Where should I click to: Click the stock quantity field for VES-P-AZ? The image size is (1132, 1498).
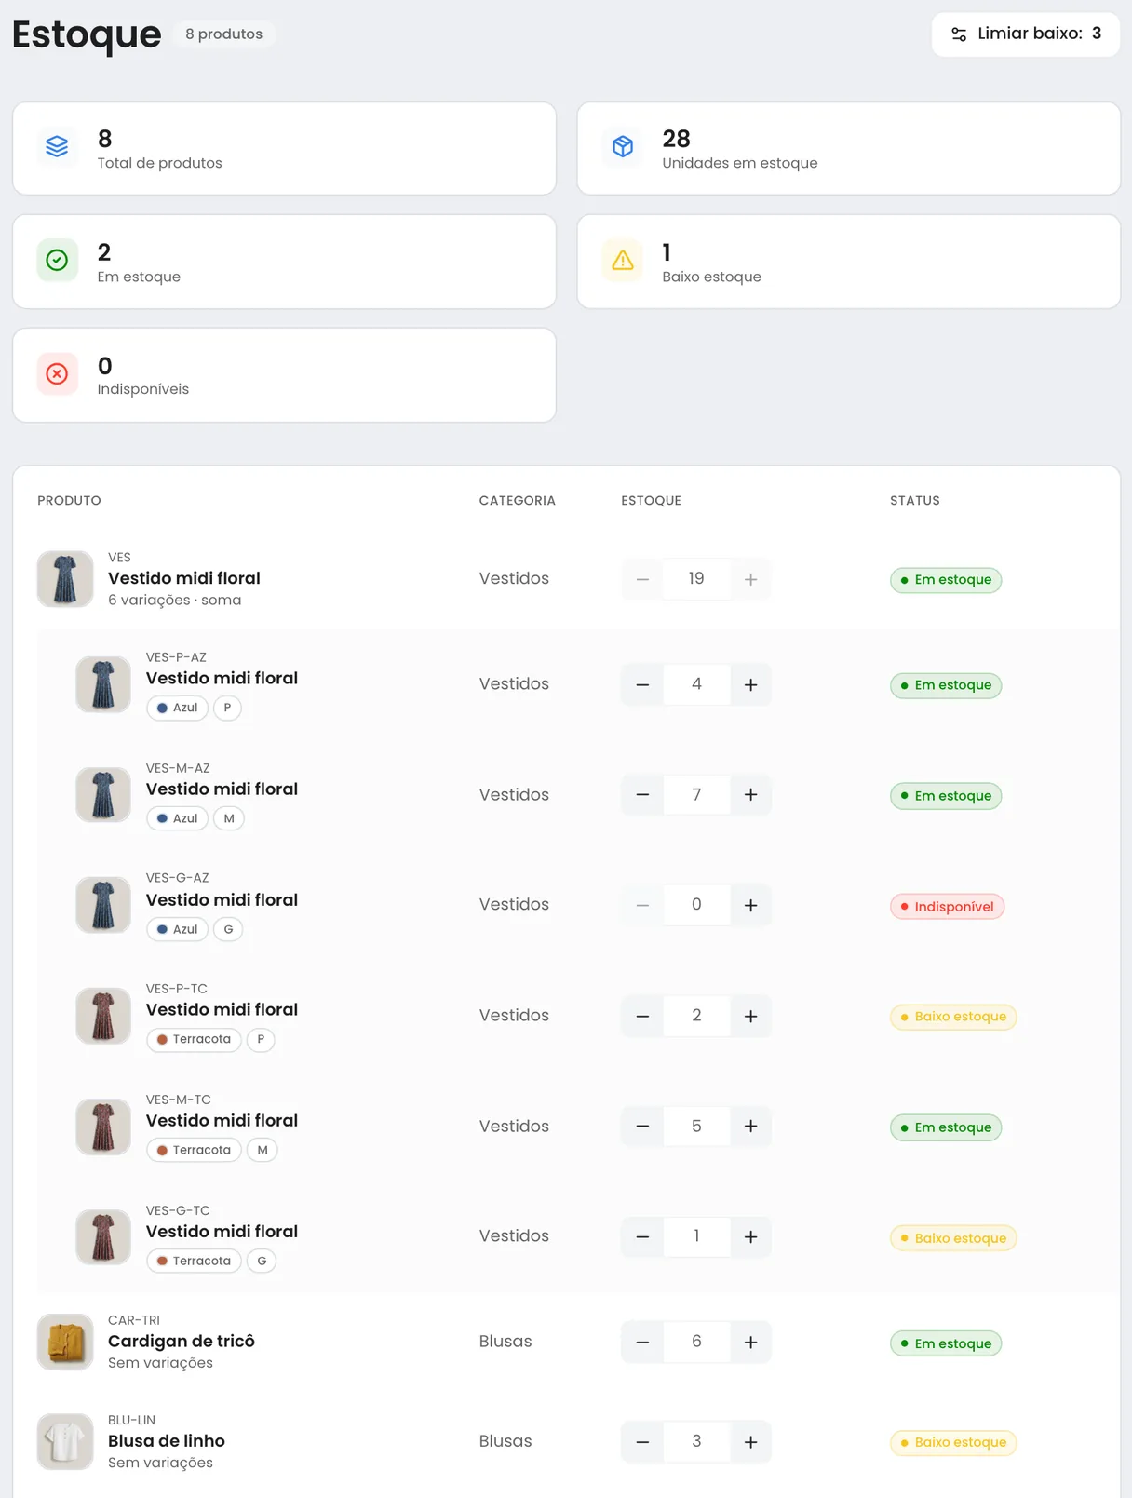(696, 685)
